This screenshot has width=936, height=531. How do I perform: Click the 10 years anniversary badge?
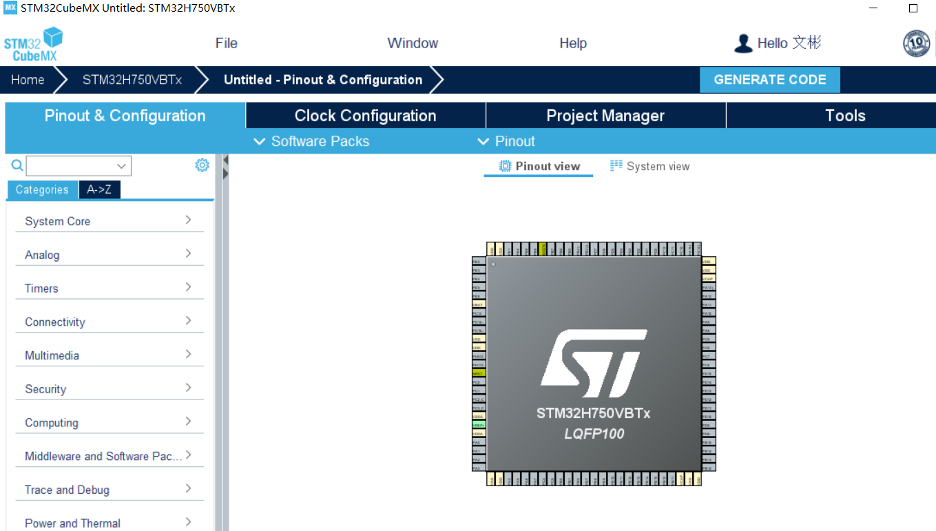click(x=916, y=43)
